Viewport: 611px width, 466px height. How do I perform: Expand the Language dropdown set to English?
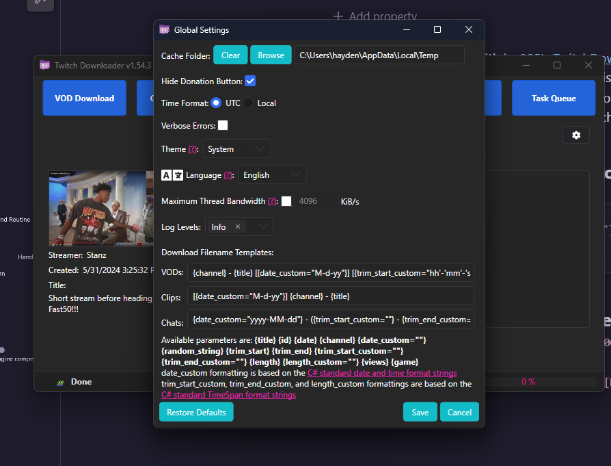(271, 175)
